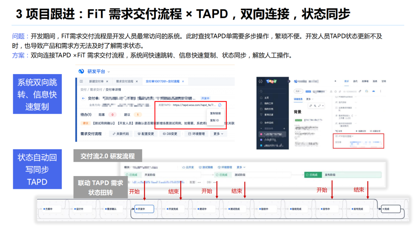Select the cyan project item in sidebar
418x235 pixels.
[272, 145]
